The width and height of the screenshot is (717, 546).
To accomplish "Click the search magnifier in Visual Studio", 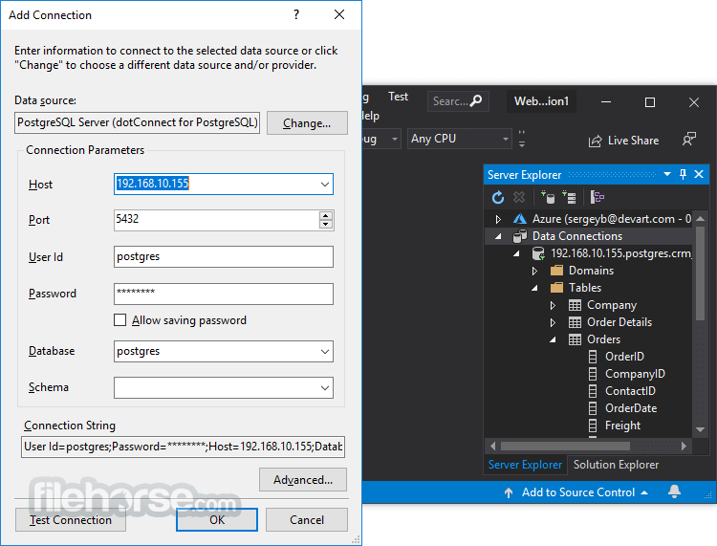I will 476,100.
